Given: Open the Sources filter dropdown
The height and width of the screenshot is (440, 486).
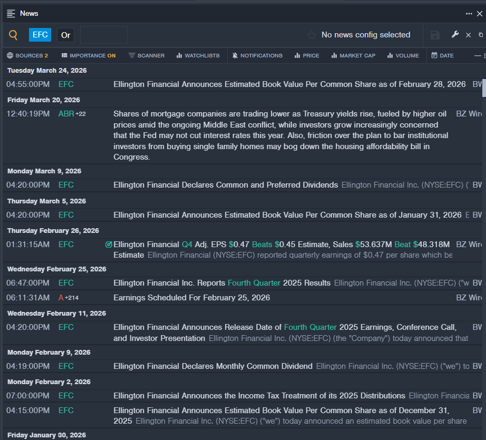Looking at the screenshot, I should pyautogui.click(x=27, y=55).
